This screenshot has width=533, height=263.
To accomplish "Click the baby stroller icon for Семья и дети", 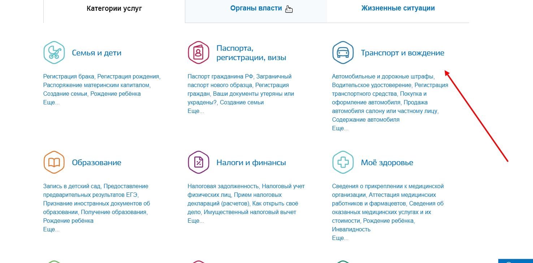I will (54, 53).
